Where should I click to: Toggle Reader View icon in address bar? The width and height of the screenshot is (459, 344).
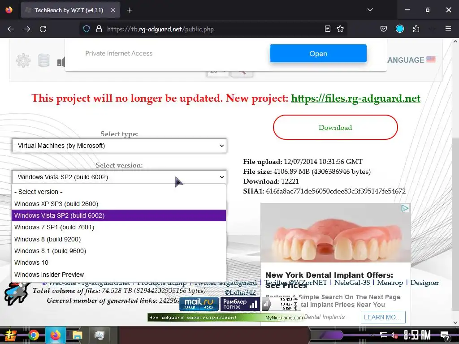pyautogui.click(x=328, y=29)
